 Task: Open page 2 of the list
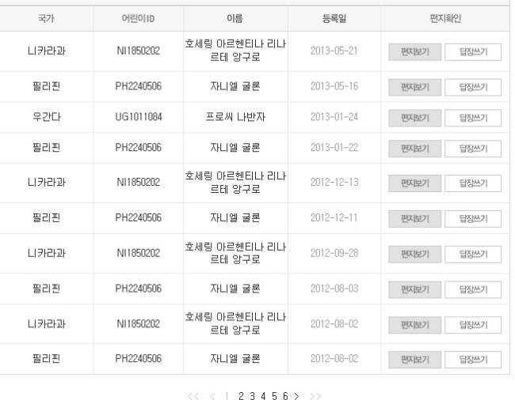pos(240,396)
